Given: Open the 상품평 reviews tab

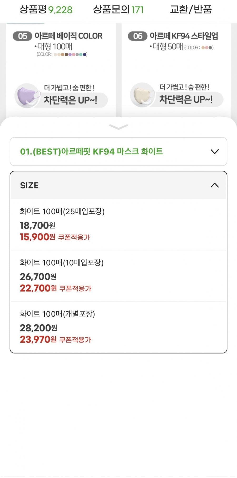Looking at the screenshot, I should click(46, 10).
